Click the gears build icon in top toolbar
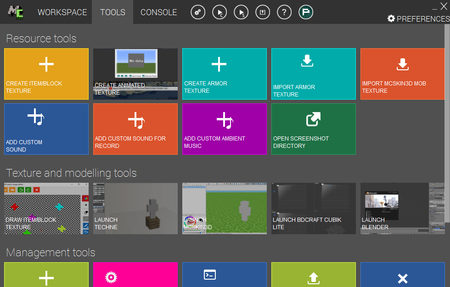This screenshot has height=287, width=450. [198, 12]
